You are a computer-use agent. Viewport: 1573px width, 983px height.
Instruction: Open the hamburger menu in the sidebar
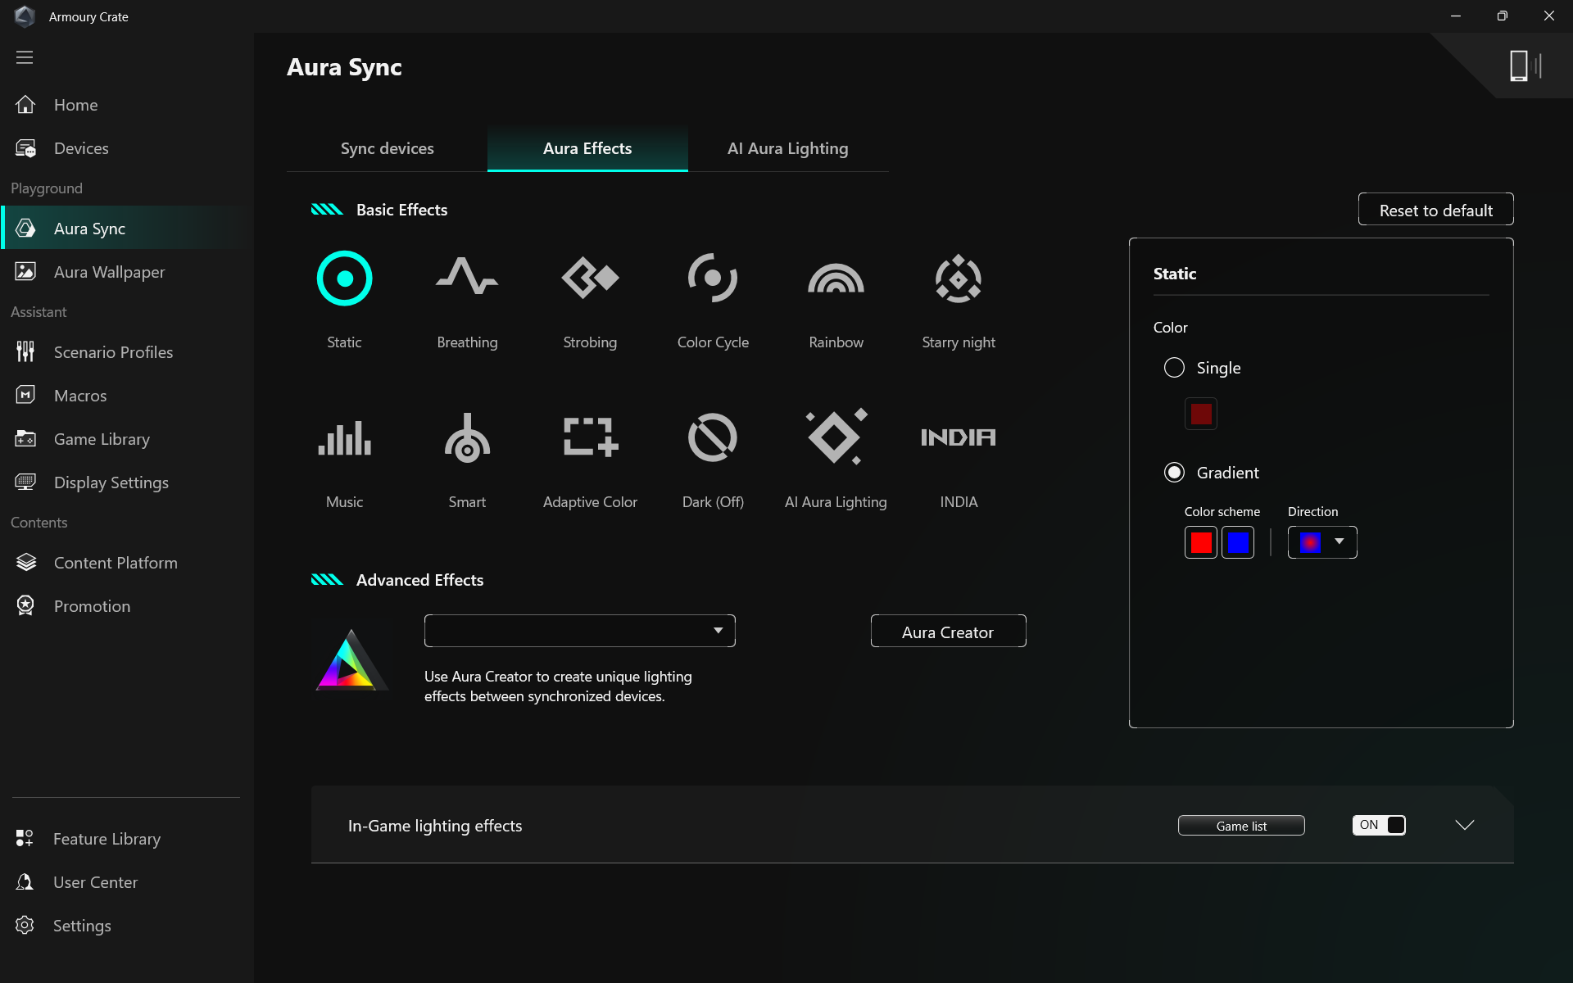pos(25,57)
